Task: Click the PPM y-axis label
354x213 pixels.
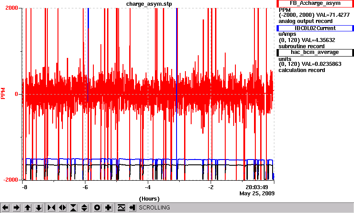Action: (x=3, y=94)
